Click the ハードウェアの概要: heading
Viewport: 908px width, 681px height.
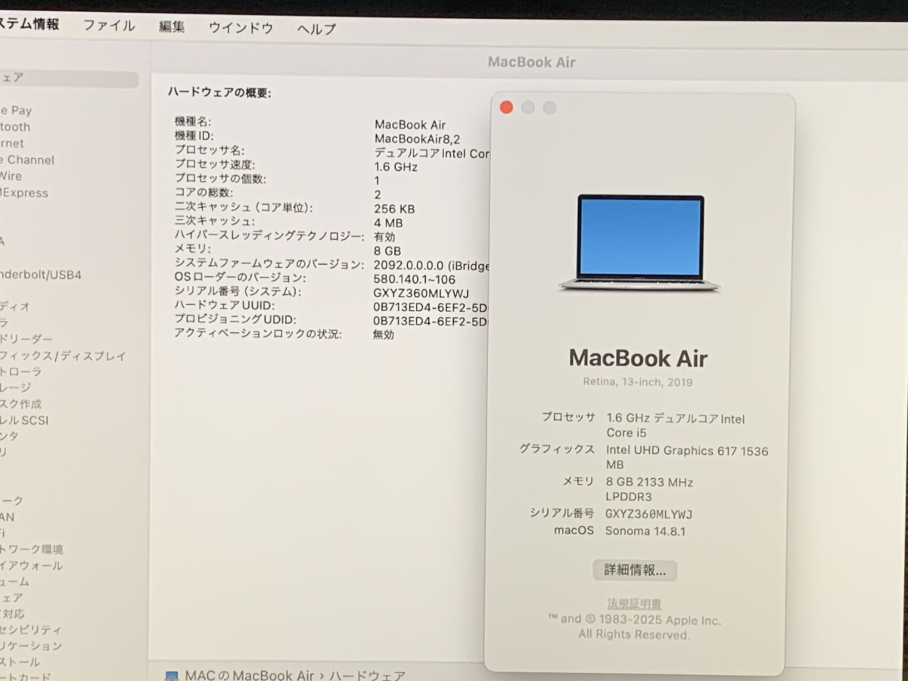click(219, 92)
